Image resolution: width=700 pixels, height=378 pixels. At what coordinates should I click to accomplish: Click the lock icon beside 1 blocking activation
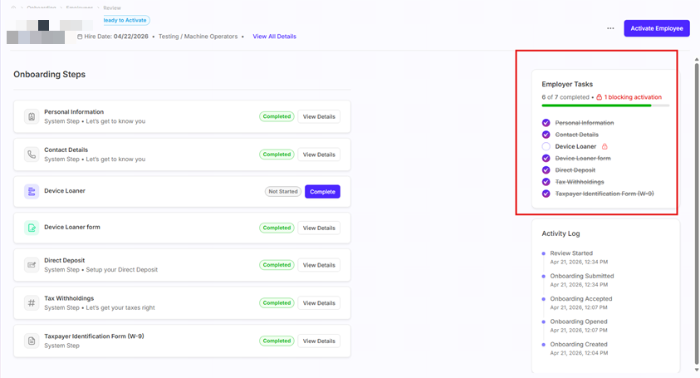tap(599, 97)
